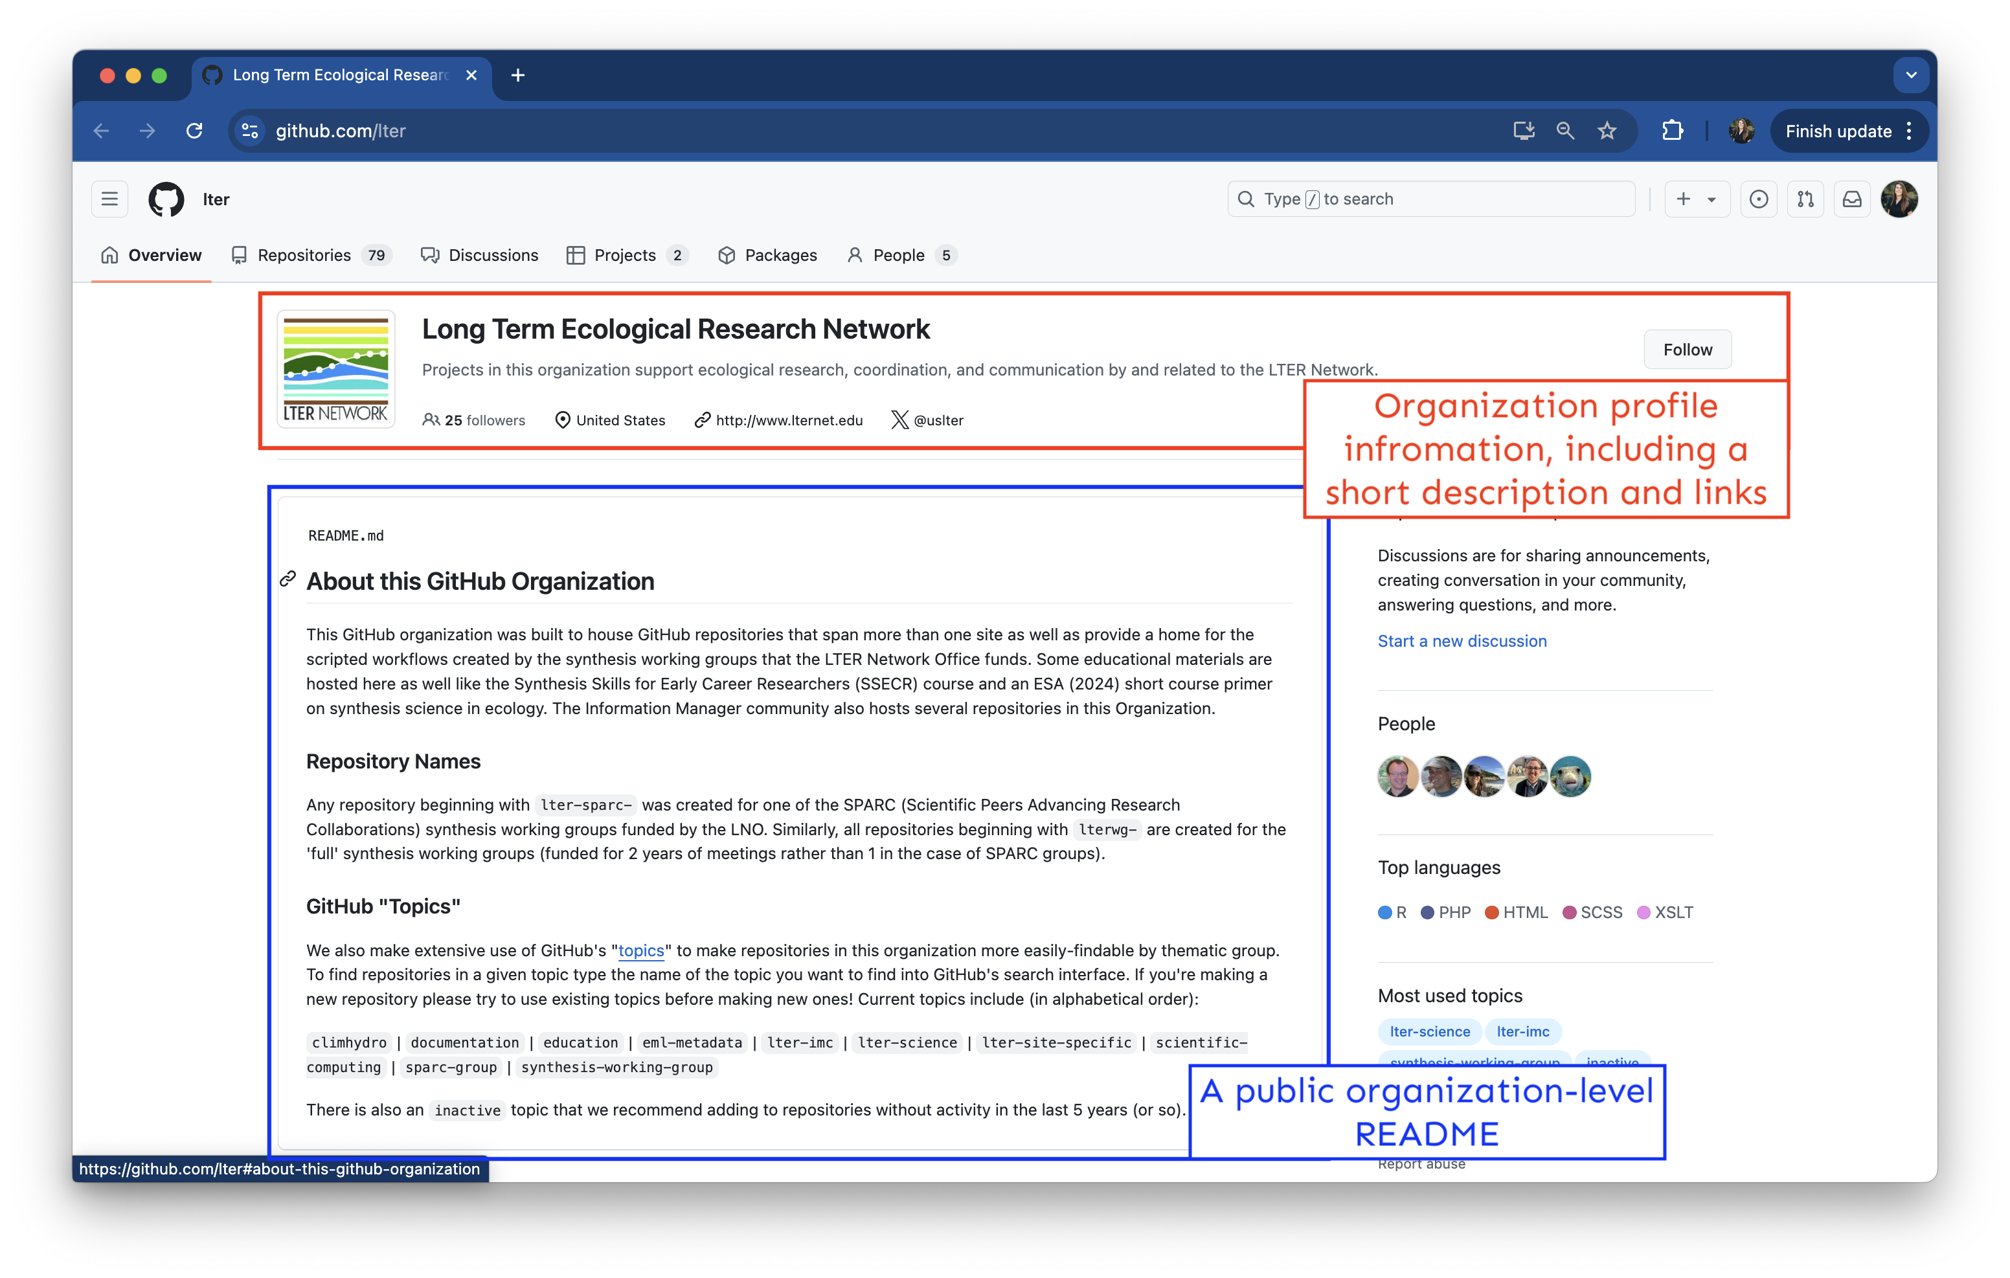The height and width of the screenshot is (1278, 2010).
Task: Click Start a new discussion link
Action: point(1462,641)
